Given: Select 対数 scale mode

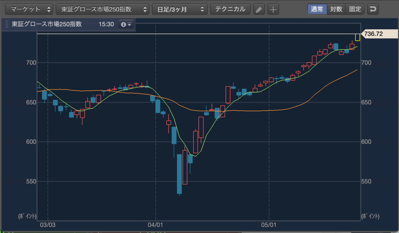Looking at the screenshot, I should tap(336, 9).
